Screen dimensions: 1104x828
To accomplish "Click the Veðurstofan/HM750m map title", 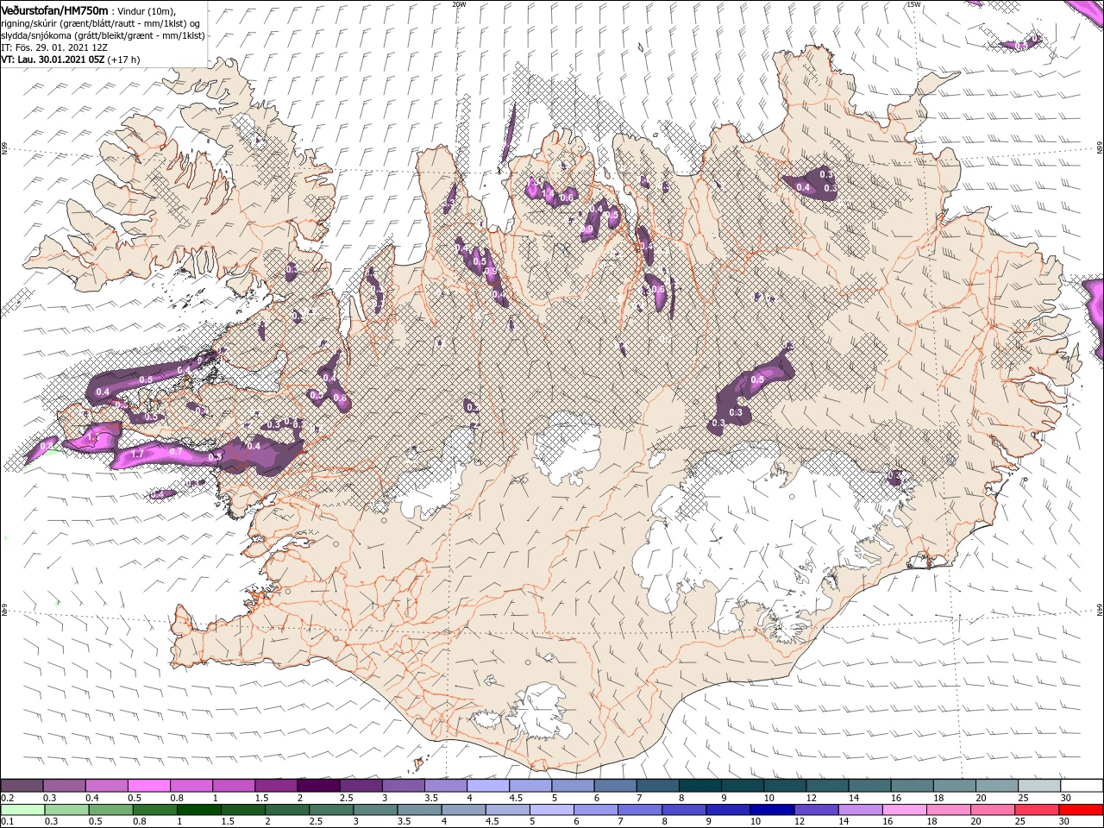I will pyautogui.click(x=55, y=9).
